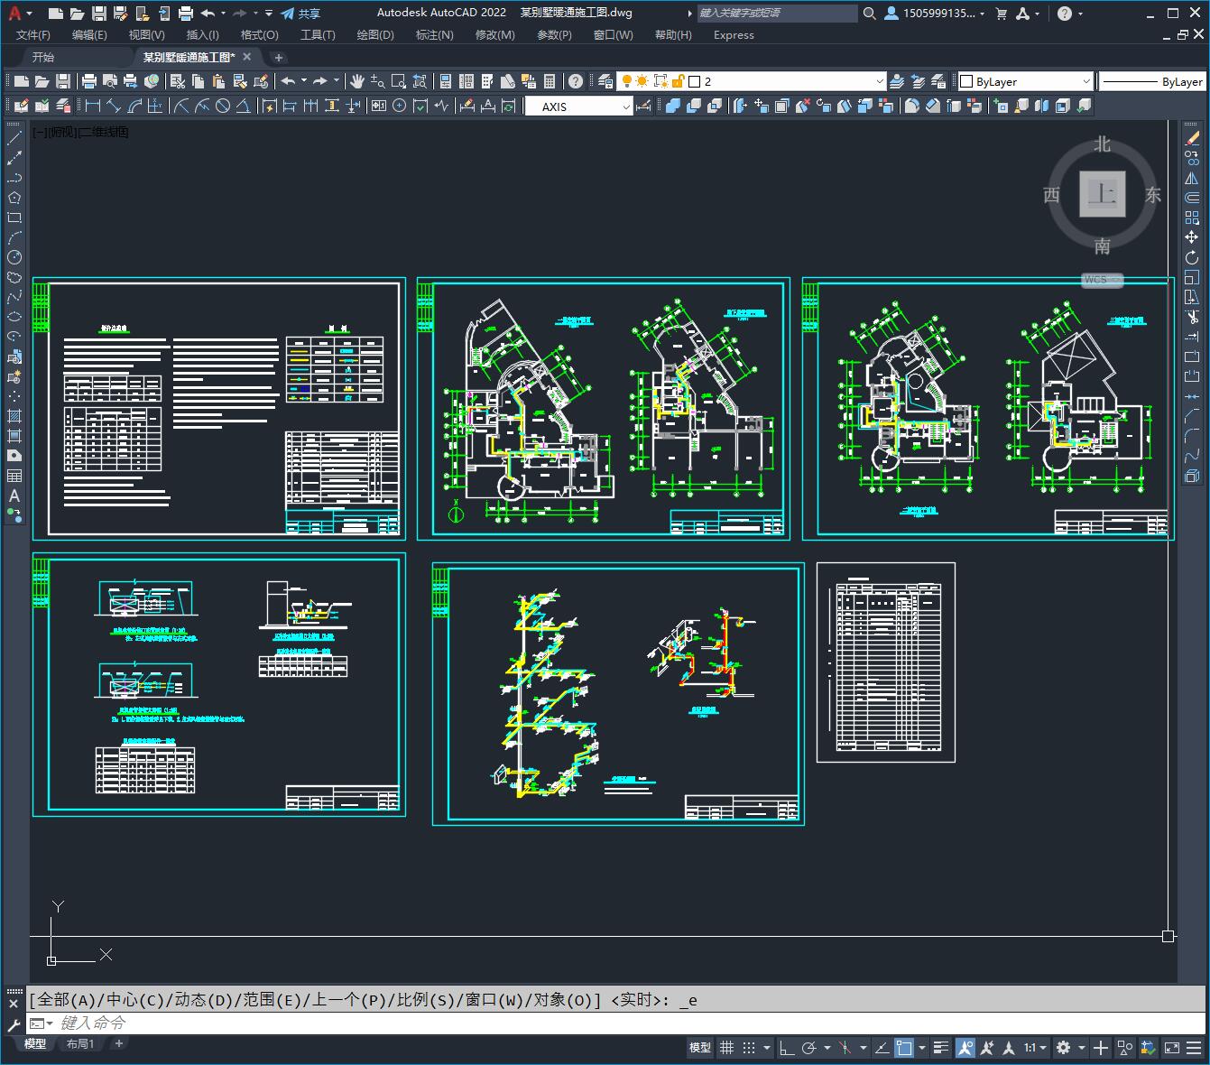1210x1065 pixels.
Task: Select the Multiline Text tool in draw toolbar
Action: 14,495
